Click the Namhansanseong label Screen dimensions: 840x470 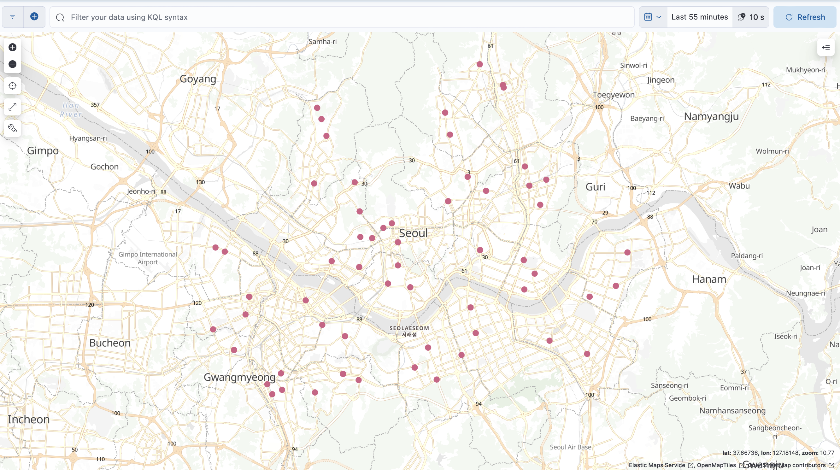click(732, 410)
